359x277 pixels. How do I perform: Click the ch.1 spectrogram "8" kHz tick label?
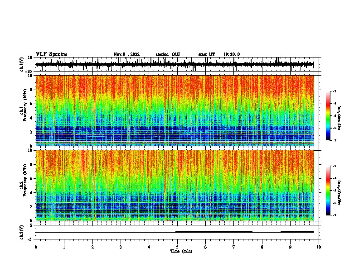coord(32,90)
